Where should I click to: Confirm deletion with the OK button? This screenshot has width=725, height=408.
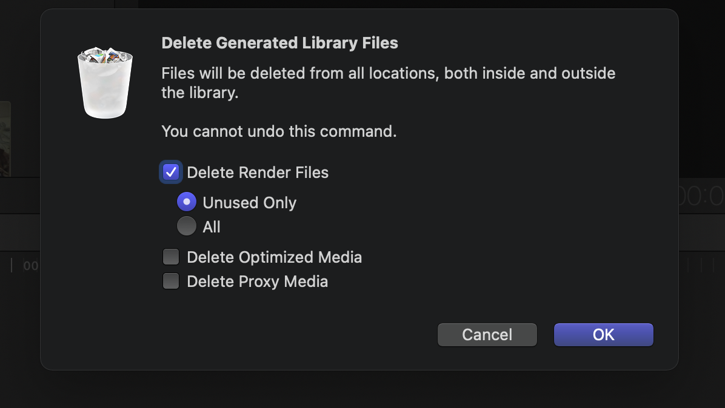click(604, 335)
